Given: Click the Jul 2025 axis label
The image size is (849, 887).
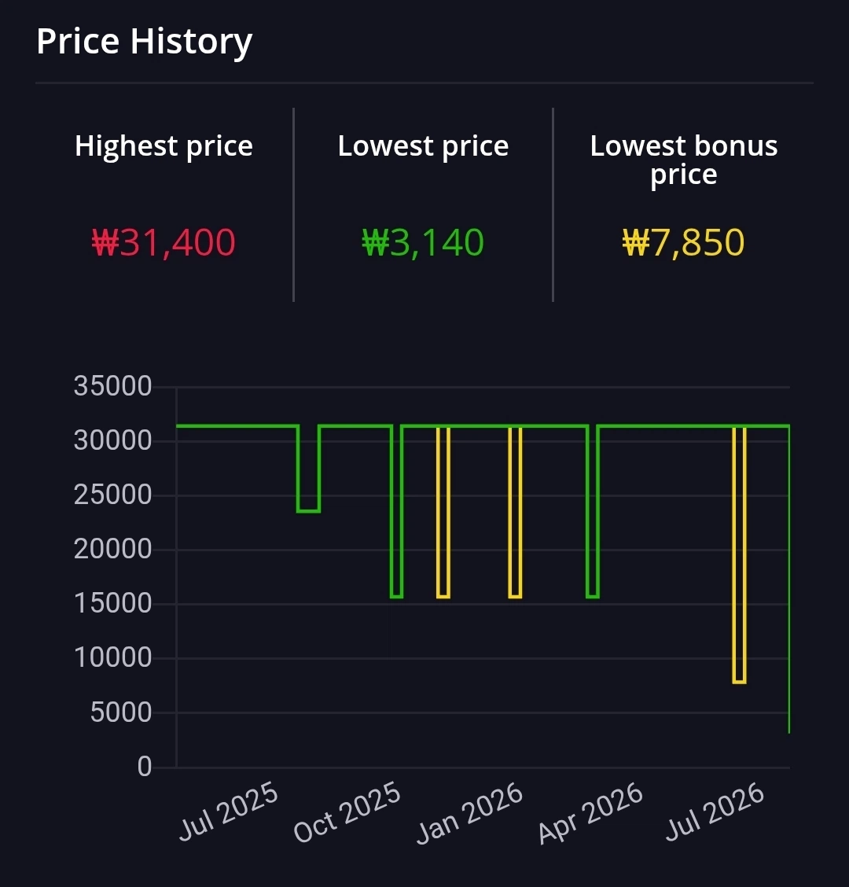Looking at the screenshot, I should pos(229,812).
